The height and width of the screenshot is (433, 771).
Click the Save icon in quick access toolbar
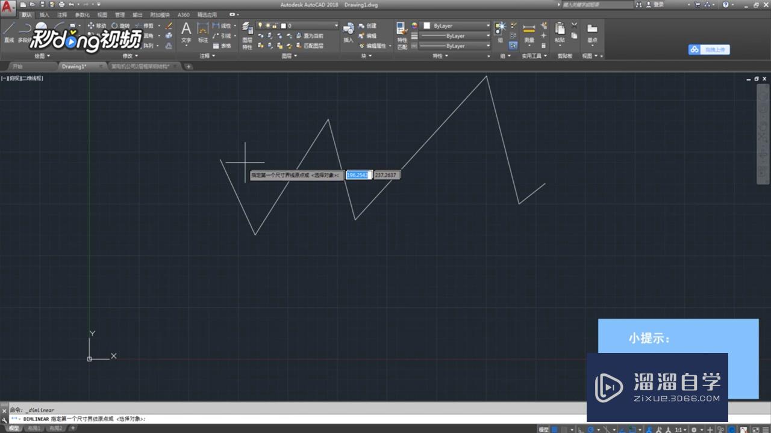(43, 4)
